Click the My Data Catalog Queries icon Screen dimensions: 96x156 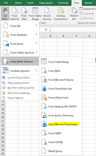4,88
